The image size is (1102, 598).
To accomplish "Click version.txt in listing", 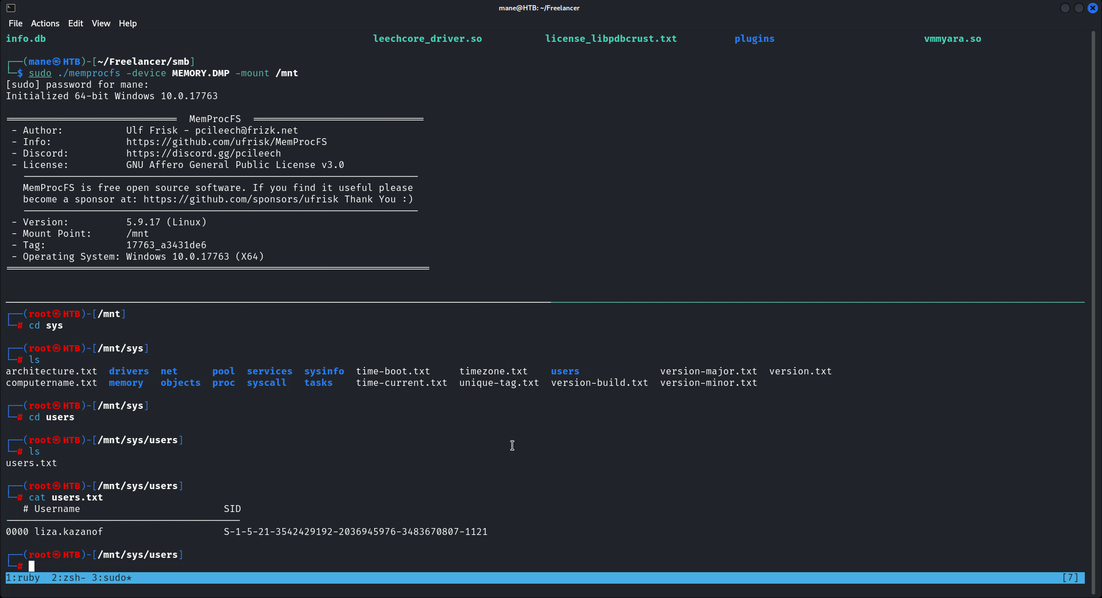I will (x=801, y=372).
